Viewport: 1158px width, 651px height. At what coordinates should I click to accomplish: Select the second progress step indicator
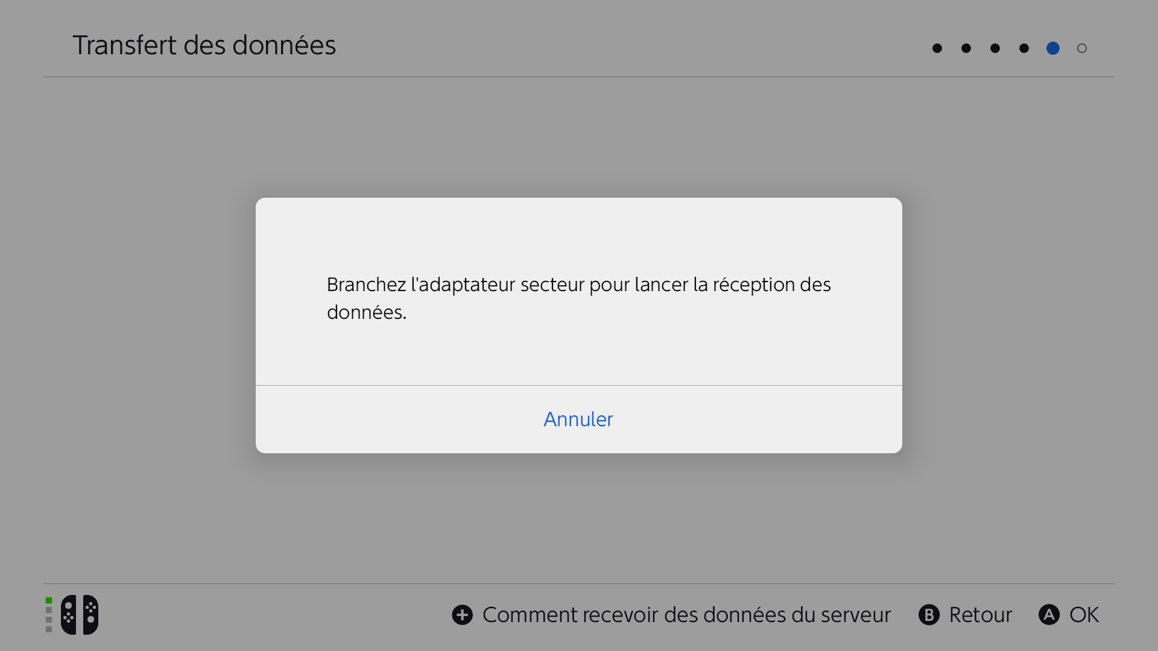pos(966,48)
